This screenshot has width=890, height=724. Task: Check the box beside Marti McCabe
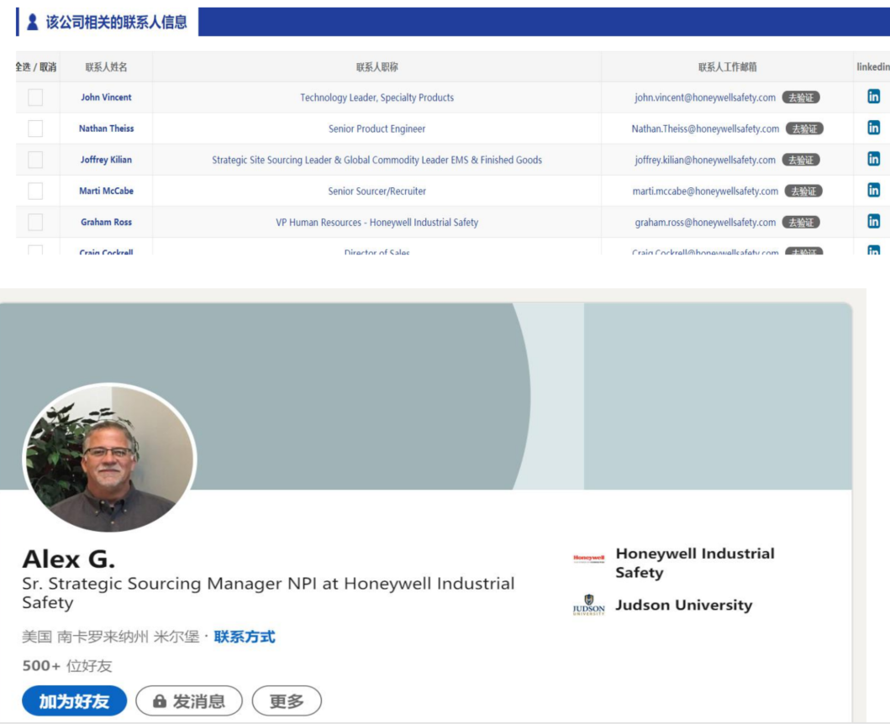(x=35, y=191)
